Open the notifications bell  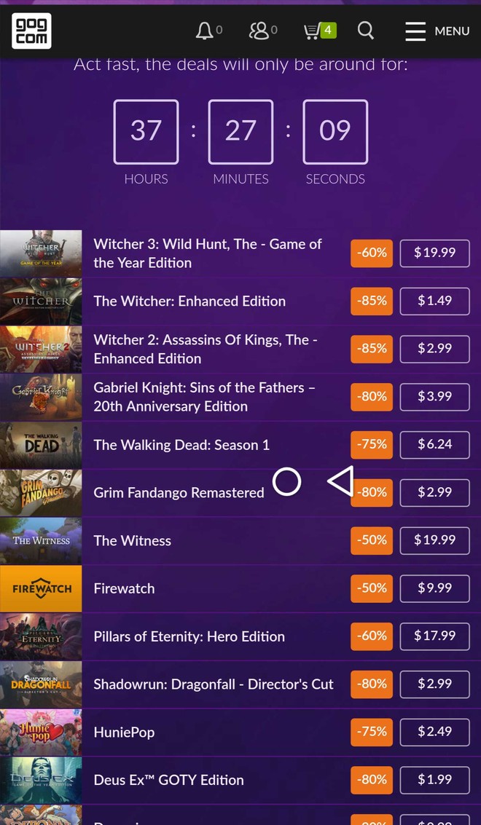pyautogui.click(x=205, y=31)
